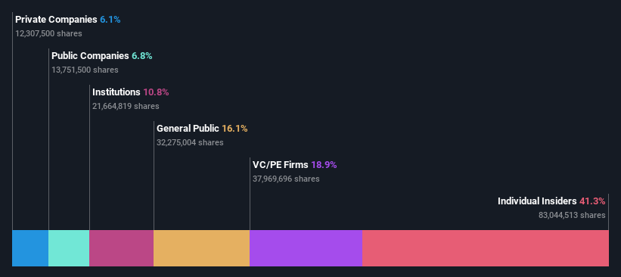Viewport: 621px width, 277px height.
Task: Click the 6.1% percentage value
Action: click(x=110, y=20)
